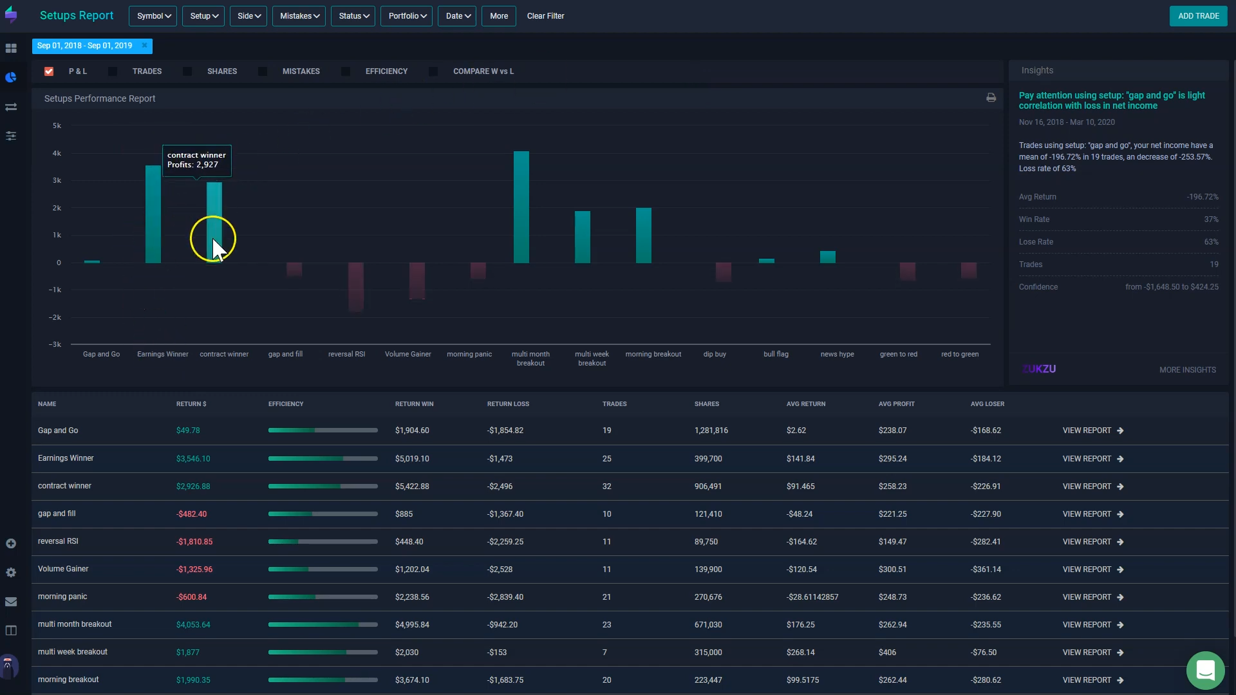The width and height of the screenshot is (1236, 695).
Task: Click the multi month breakout chart bar
Action: click(x=521, y=207)
